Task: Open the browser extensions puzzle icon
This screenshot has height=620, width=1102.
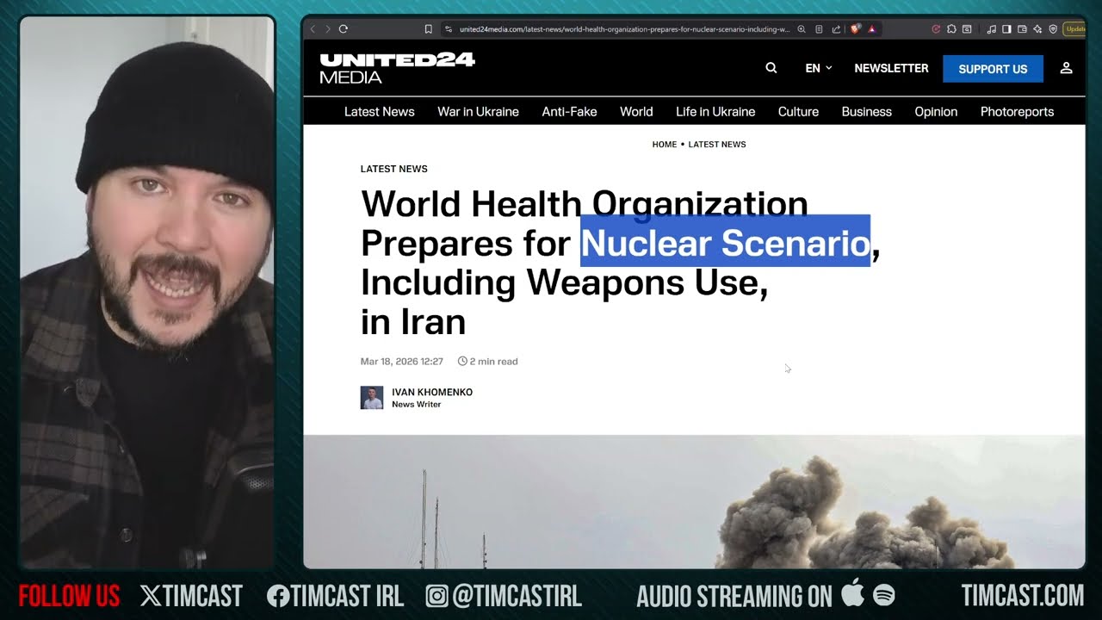Action: pyautogui.click(x=951, y=29)
